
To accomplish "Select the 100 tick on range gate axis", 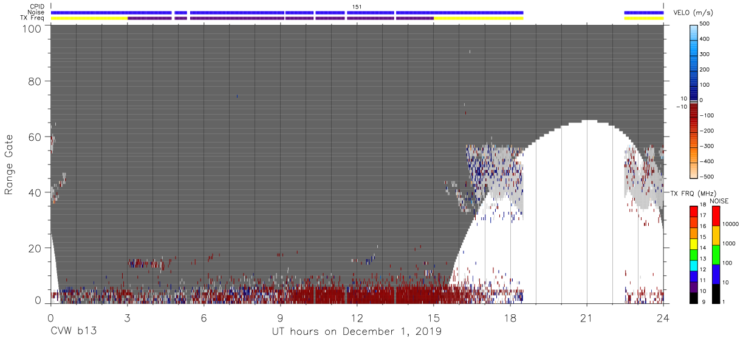I will [31, 29].
